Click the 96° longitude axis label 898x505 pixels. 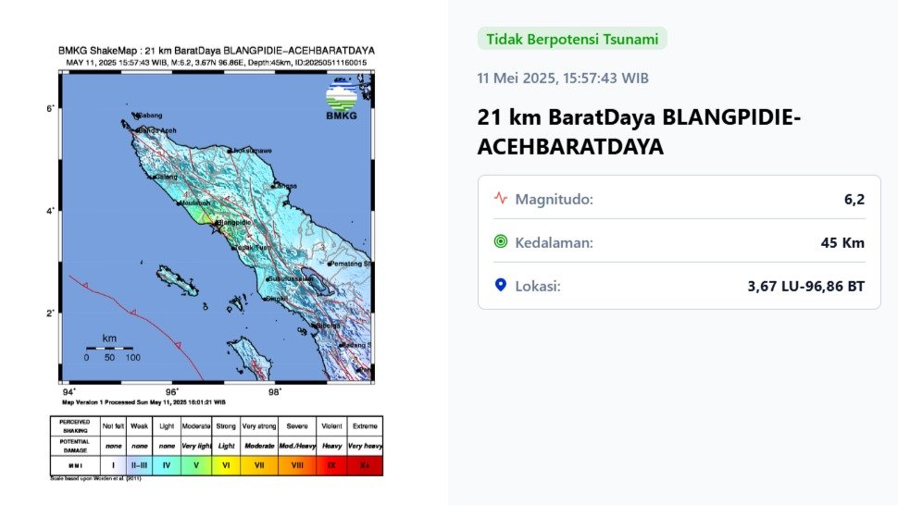tap(172, 392)
